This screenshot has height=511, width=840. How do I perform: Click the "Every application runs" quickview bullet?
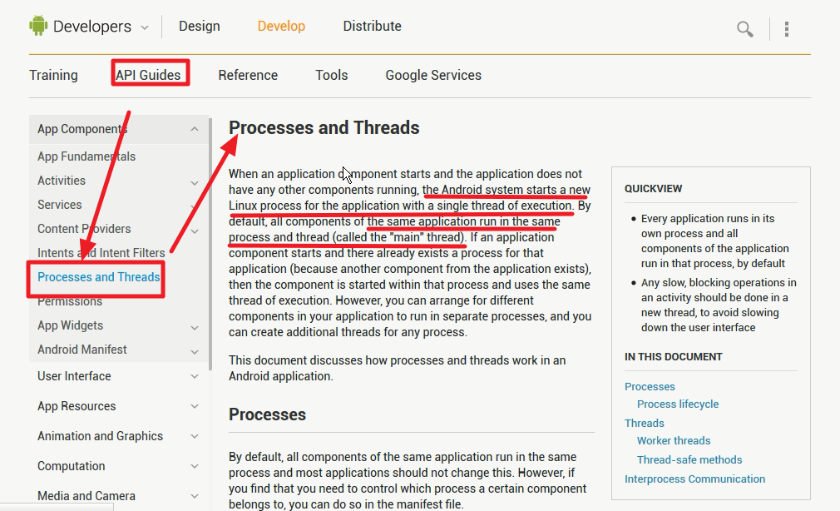pos(715,241)
